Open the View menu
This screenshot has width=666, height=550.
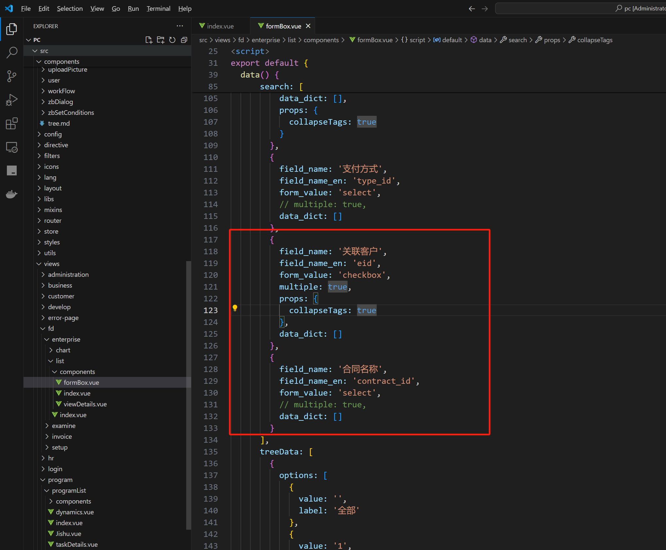point(97,9)
